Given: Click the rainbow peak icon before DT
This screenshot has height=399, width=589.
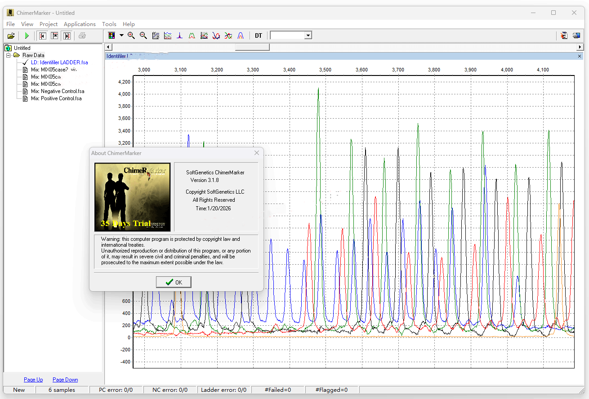Looking at the screenshot, I should click(241, 35).
